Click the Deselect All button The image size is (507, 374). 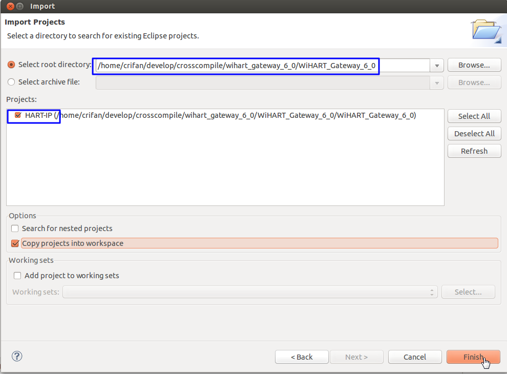[x=474, y=134]
